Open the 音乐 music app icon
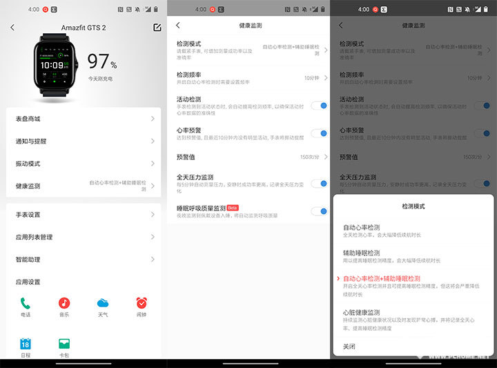 (x=64, y=302)
